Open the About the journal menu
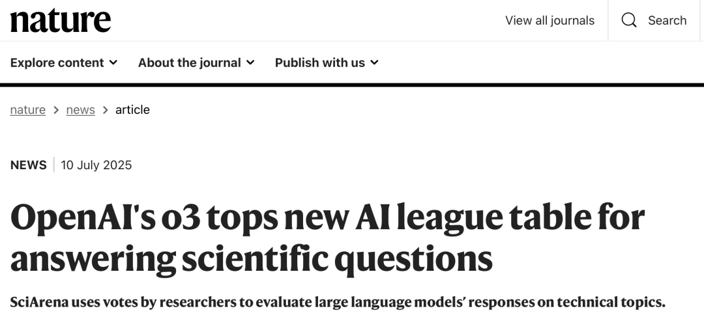704x330 pixels. (x=189, y=62)
